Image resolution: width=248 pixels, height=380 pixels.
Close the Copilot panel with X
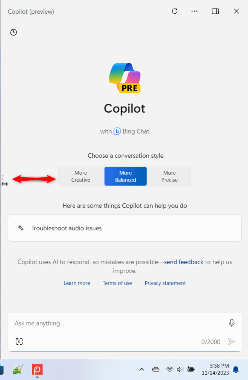click(x=237, y=11)
